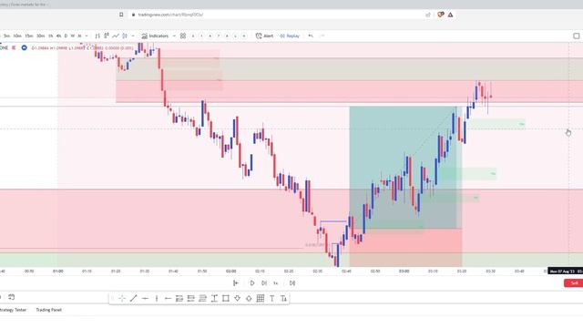This screenshot has height=328, width=583.
Task: Expand chart style dropdown arrow
Action: [x=133, y=36]
